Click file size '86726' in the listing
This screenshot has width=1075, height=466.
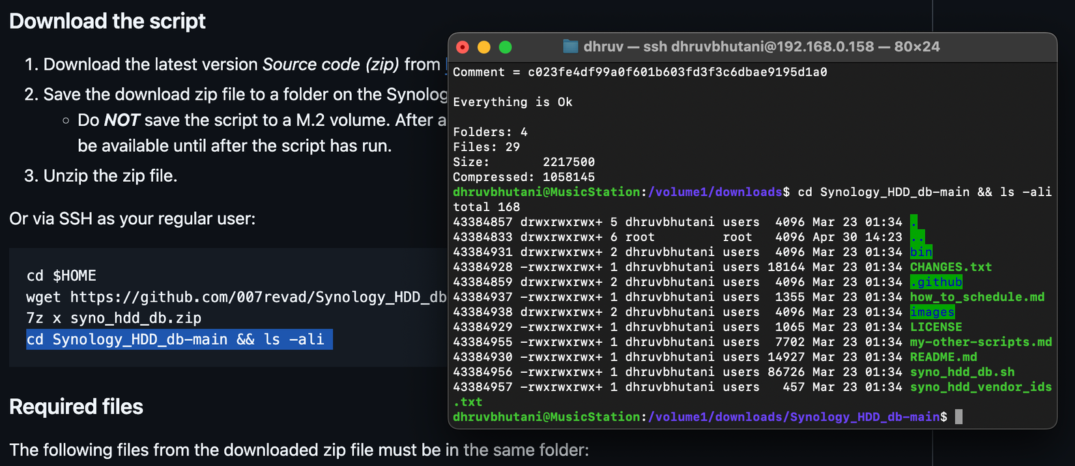[786, 372]
